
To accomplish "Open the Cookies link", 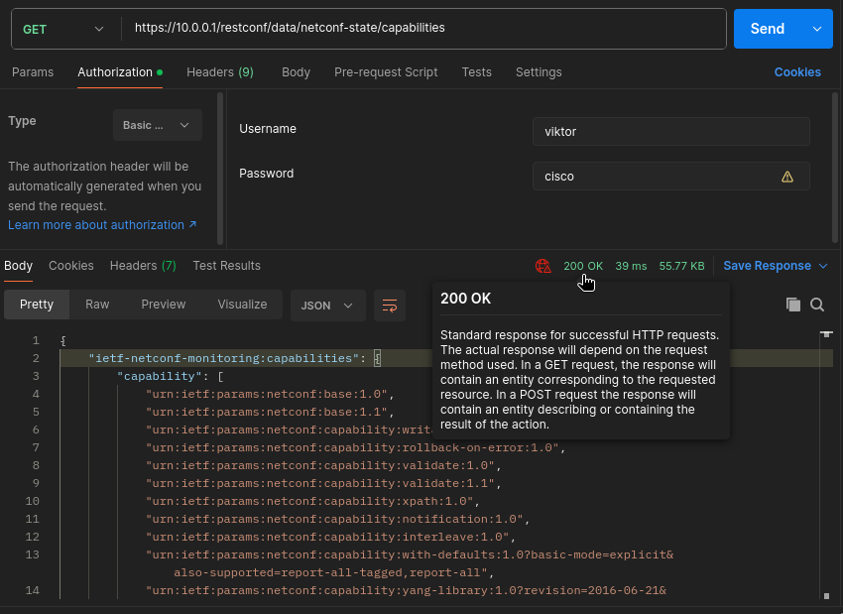I will (x=797, y=72).
